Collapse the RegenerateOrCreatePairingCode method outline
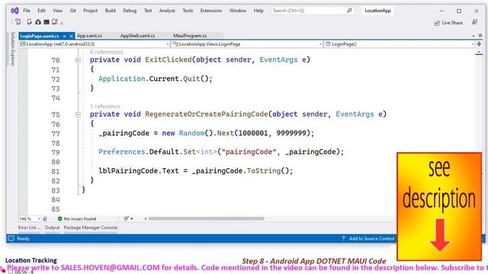The image size is (488, 274). [x=78, y=115]
